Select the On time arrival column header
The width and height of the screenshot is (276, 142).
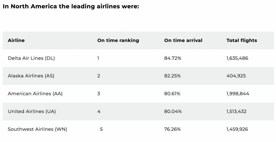coord(183,40)
